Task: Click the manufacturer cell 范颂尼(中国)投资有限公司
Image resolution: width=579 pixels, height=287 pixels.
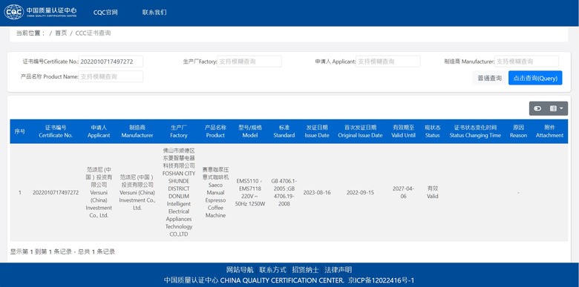Action: (x=137, y=193)
